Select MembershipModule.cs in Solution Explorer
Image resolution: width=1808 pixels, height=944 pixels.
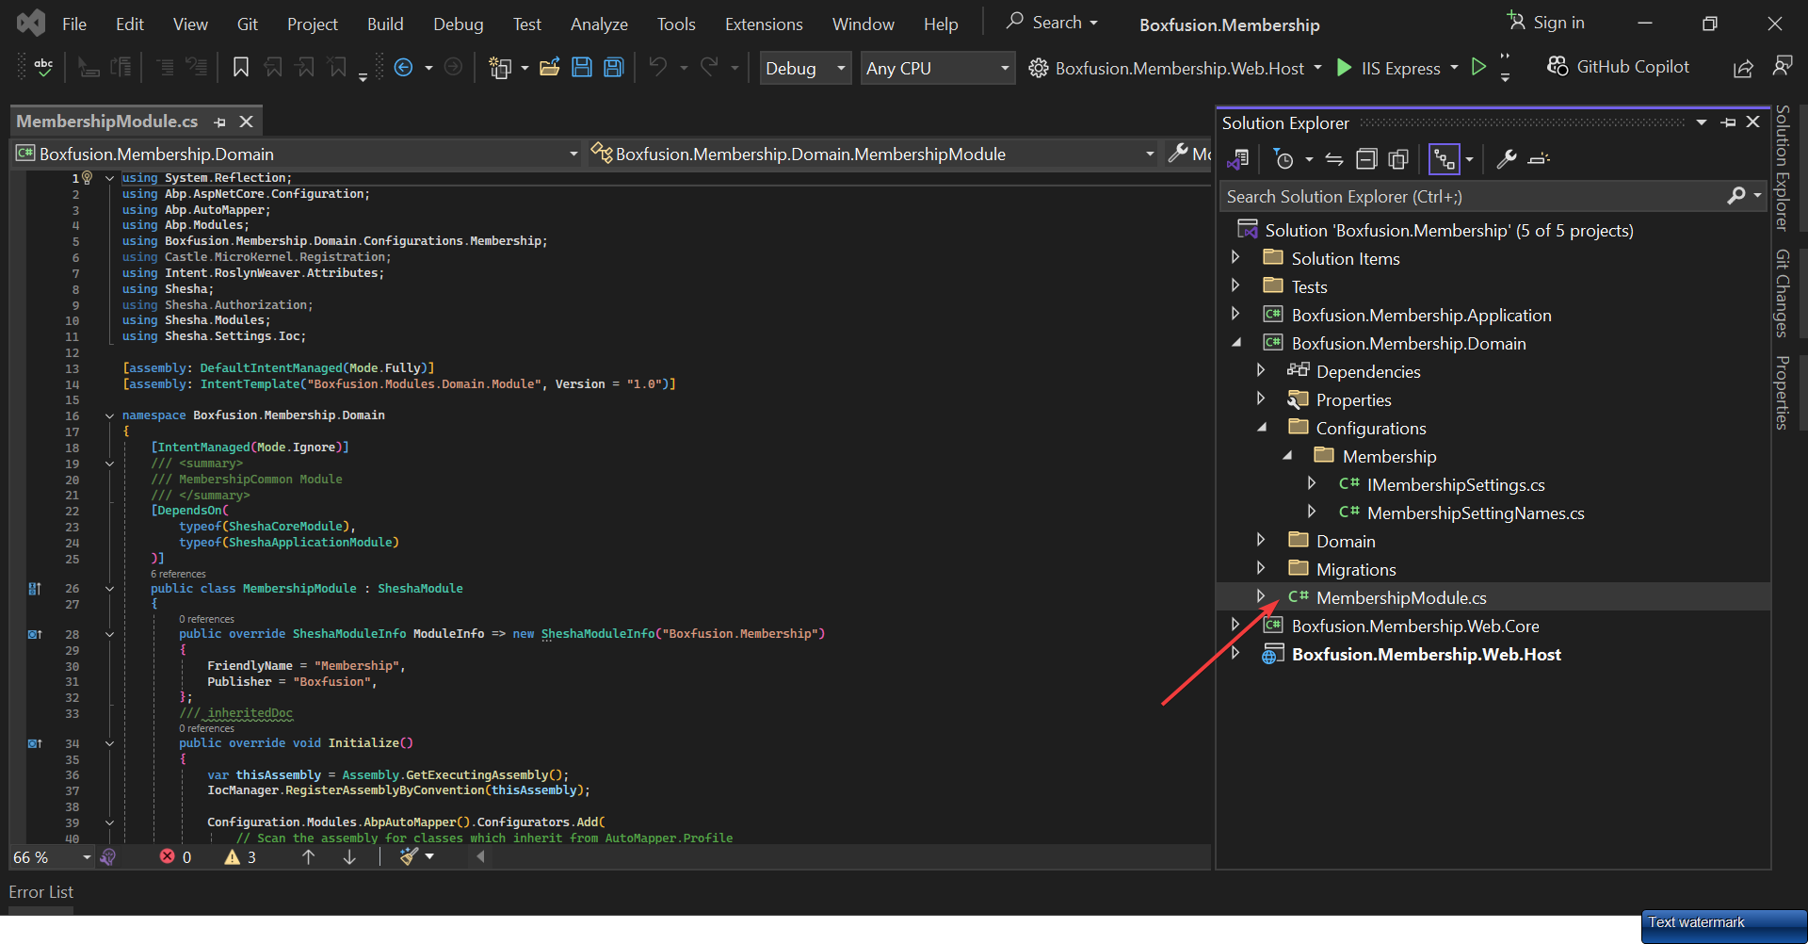pos(1401,597)
